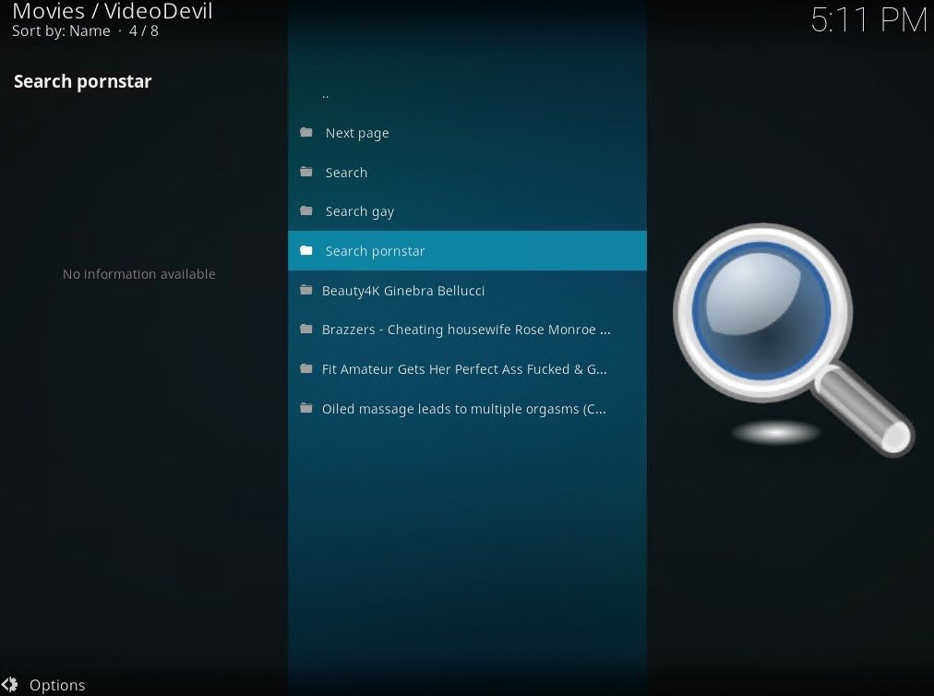This screenshot has width=934, height=696.
Task: Open the Next page entry
Action: point(357,133)
